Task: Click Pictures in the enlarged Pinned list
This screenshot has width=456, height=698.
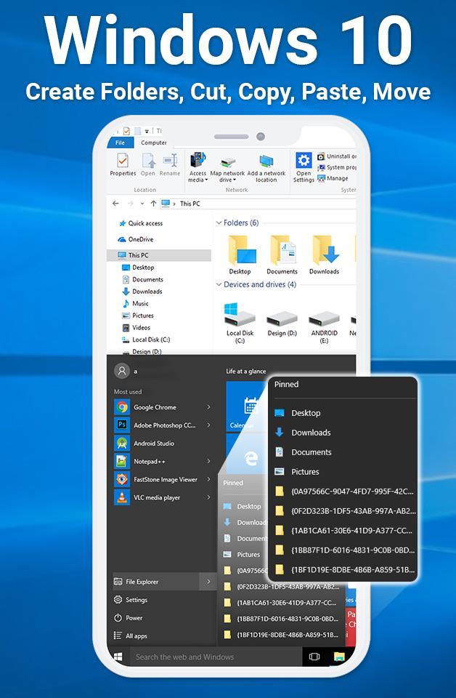Action: pos(297,472)
